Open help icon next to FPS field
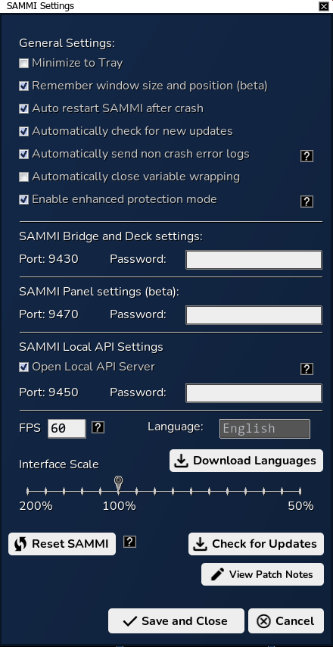Screen dimensions: 333x647 98,427
